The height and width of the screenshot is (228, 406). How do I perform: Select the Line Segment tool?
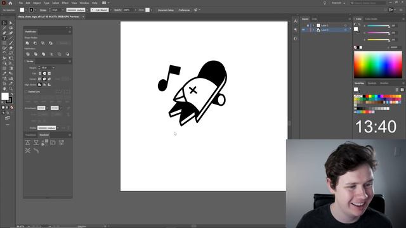pos(11,38)
